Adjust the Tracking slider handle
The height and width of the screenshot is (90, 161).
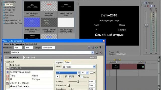78,81
